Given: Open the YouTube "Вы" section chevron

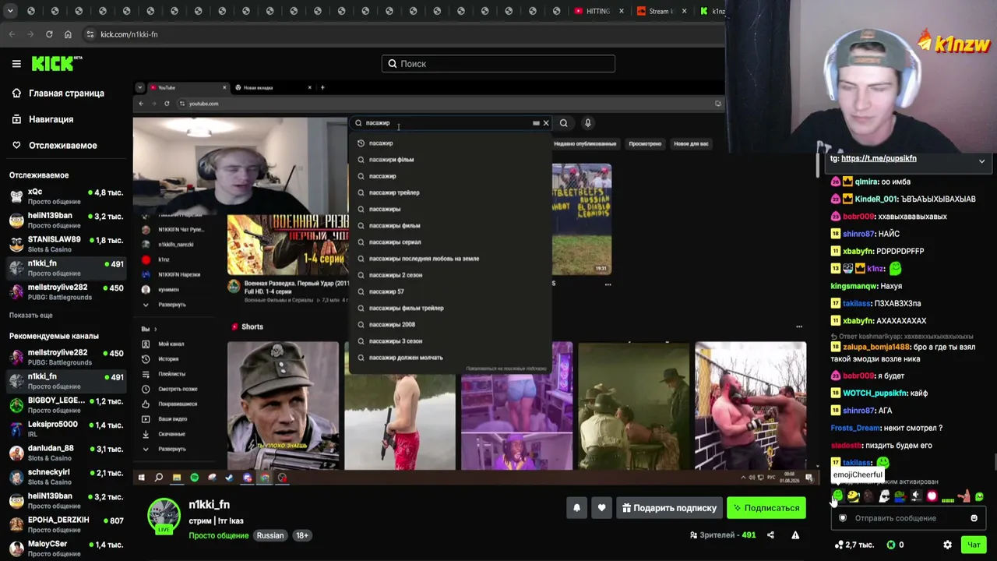Looking at the screenshot, I should pyautogui.click(x=155, y=329).
